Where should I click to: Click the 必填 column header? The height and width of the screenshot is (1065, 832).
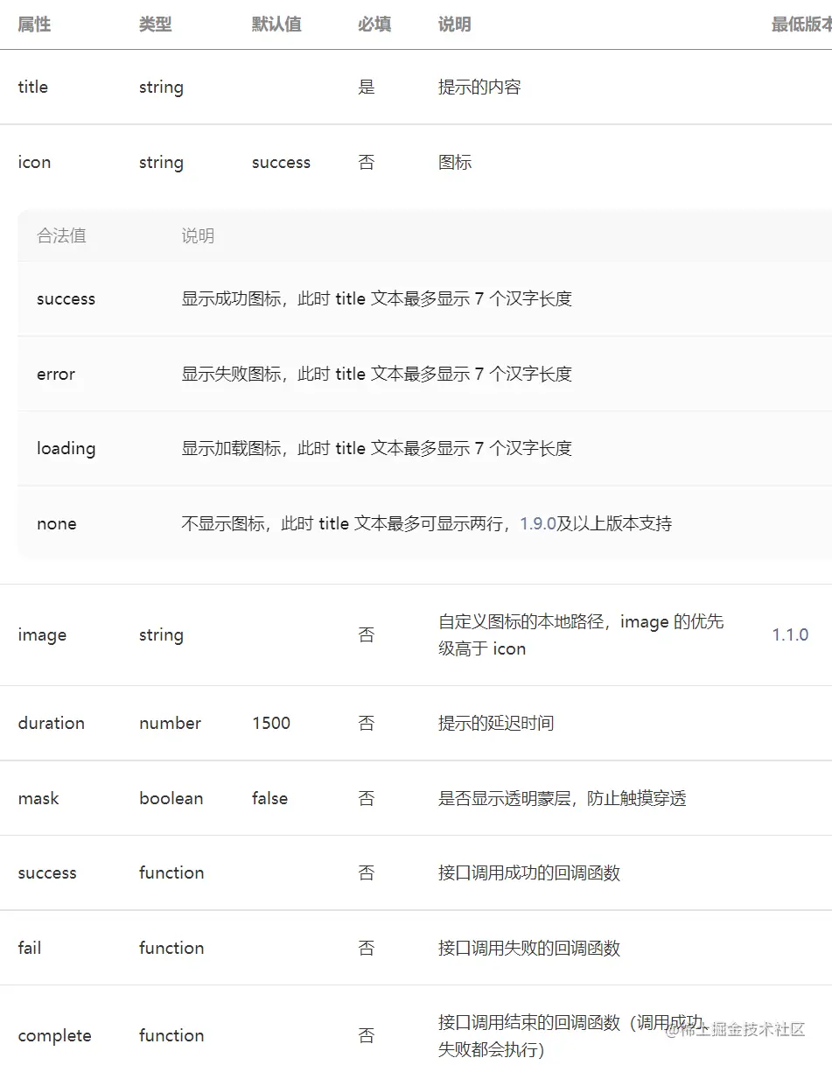(x=374, y=25)
